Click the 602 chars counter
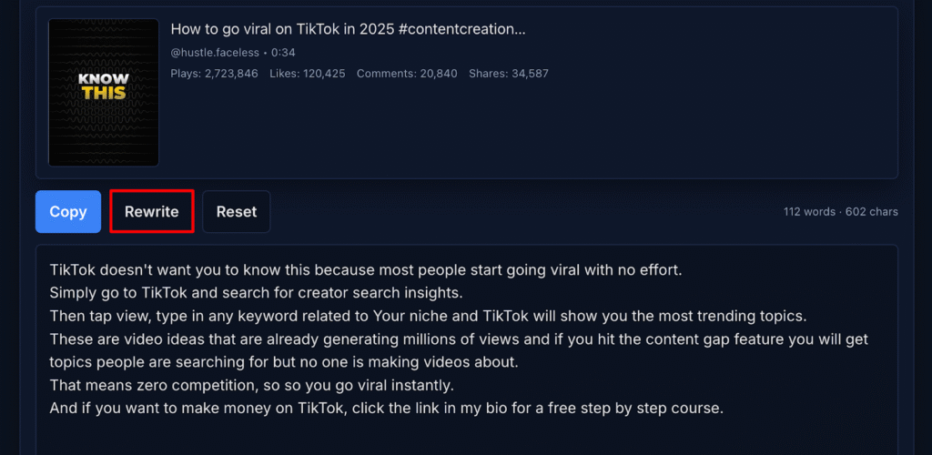Image resolution: width=932 pixels, height=455 pixels. pos(872,212)
